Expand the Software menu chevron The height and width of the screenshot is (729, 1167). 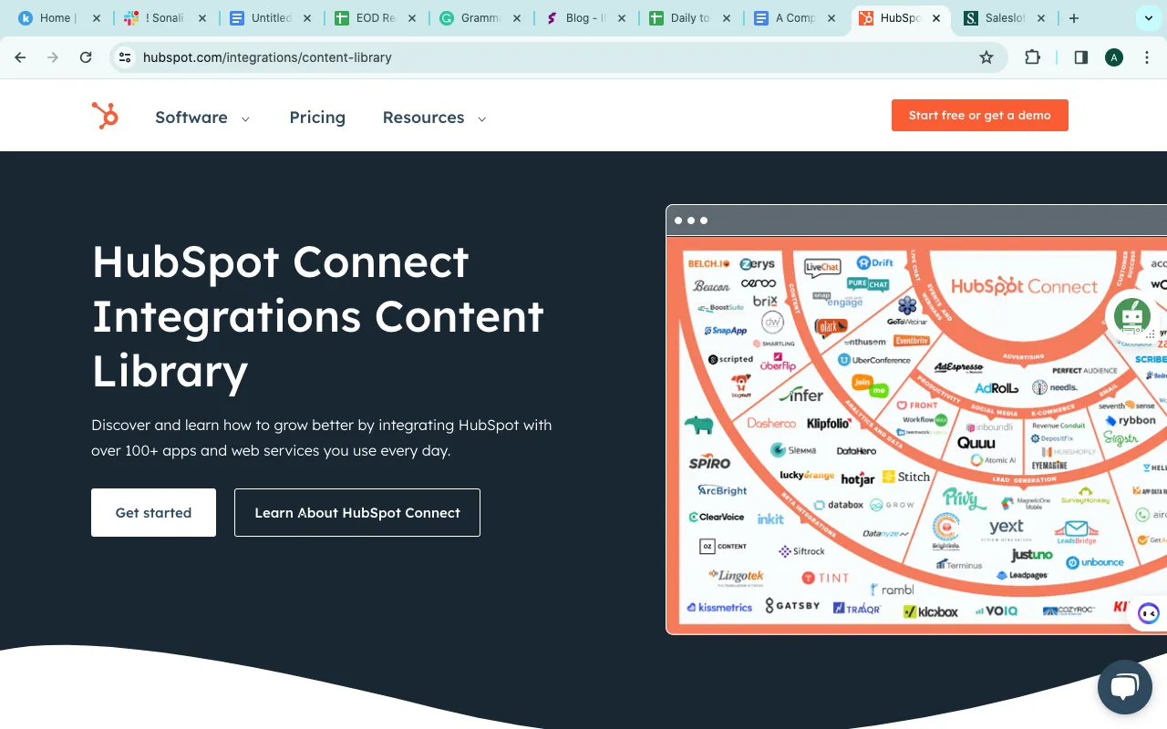(x=245, y=118)
